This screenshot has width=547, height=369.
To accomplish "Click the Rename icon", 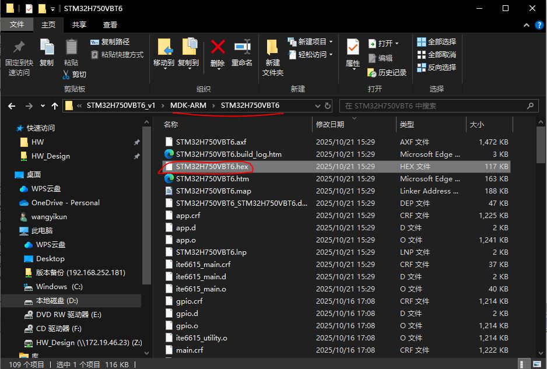I will click(242, 47).
